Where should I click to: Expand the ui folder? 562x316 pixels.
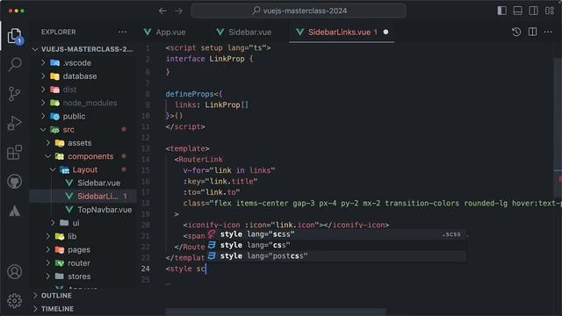click(x=83, y=223)
